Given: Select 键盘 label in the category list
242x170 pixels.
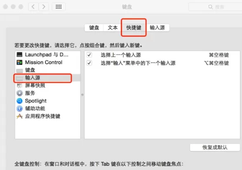Looking at the screenshot, I should coord(30,70).
